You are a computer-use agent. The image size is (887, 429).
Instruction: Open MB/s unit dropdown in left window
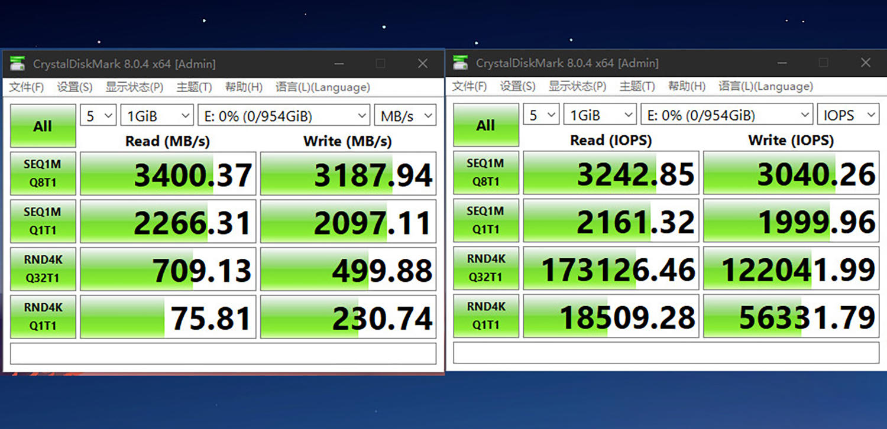tap(405, 116)
